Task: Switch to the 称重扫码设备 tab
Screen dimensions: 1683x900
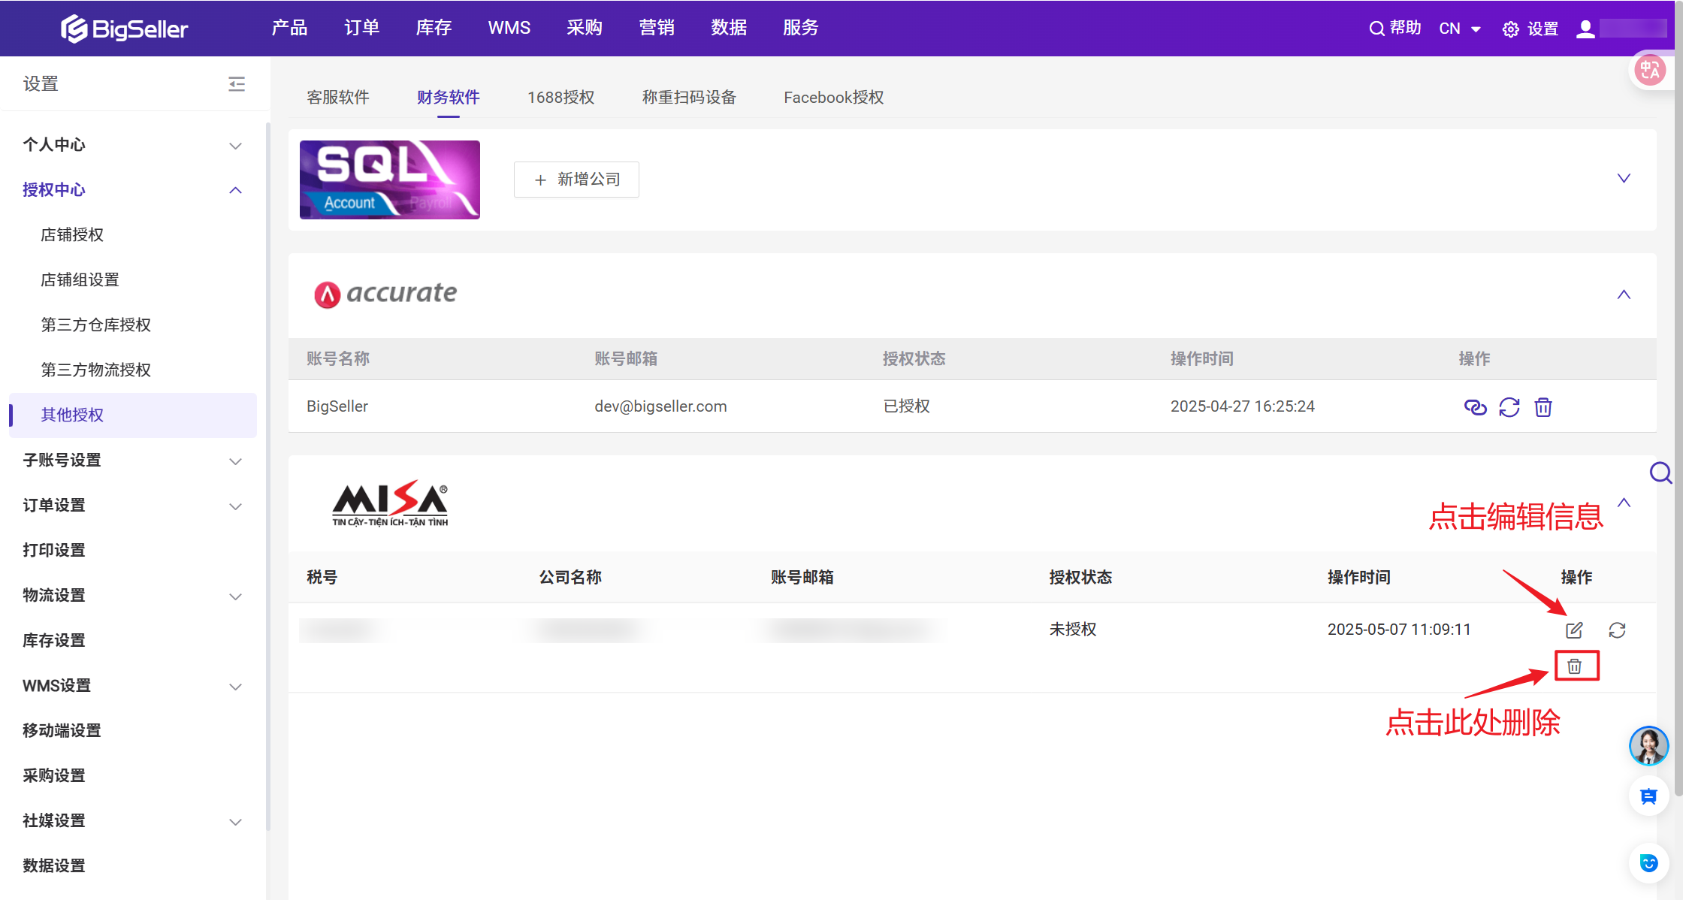Action: (689, 98)
